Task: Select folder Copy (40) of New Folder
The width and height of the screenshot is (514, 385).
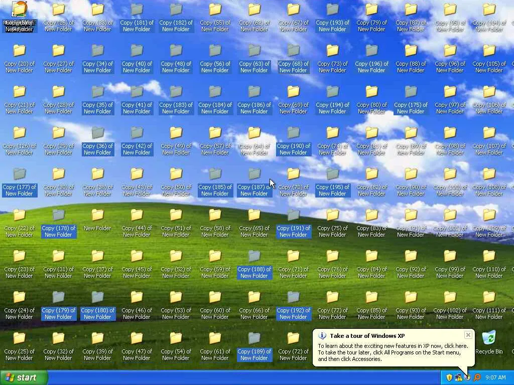Action: [137, 59]
